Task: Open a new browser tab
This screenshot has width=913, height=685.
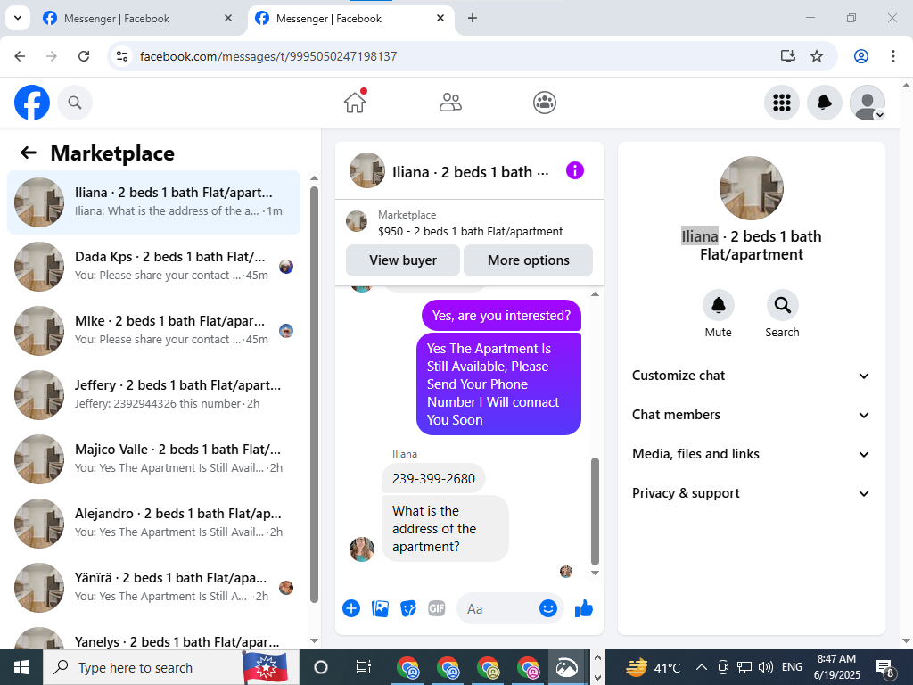Action: pos(473,18)
